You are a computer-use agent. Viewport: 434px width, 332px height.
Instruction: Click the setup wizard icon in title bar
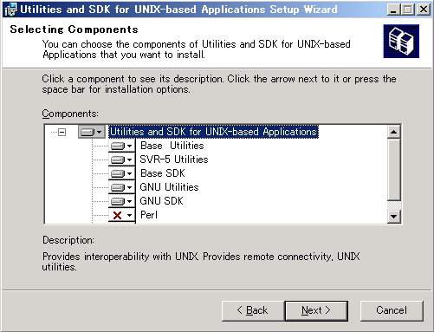(x=11, y=10)
